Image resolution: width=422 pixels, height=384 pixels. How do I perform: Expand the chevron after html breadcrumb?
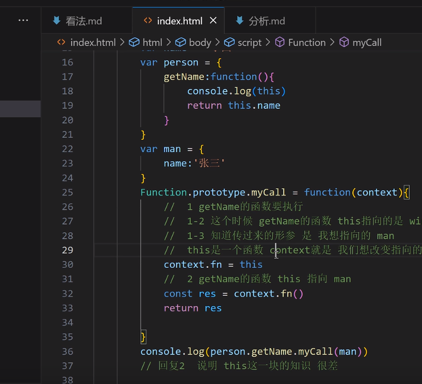169,42
